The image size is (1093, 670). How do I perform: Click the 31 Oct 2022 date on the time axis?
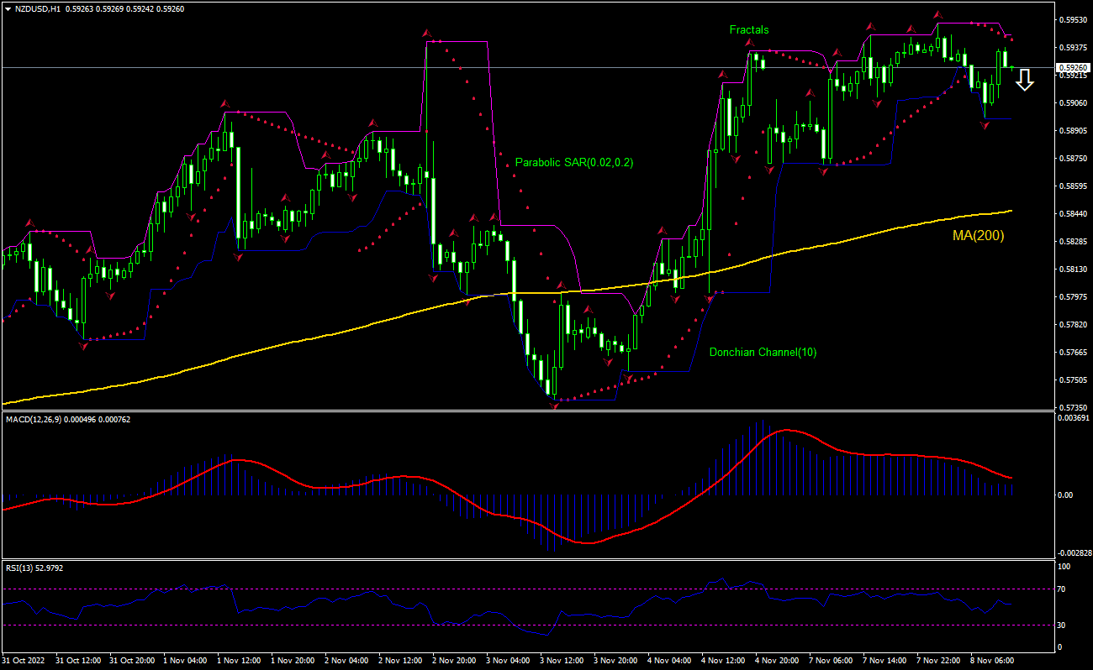[25, 661]
